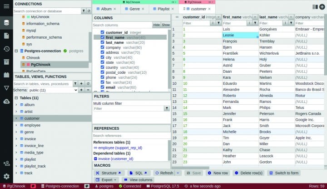Collapse panel with double-arrow icon
Viewport: 327px width, 189px height.
coord(177,17)
